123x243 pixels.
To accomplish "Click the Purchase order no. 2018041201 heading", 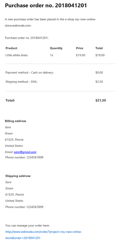I will (x=46, y=6).
